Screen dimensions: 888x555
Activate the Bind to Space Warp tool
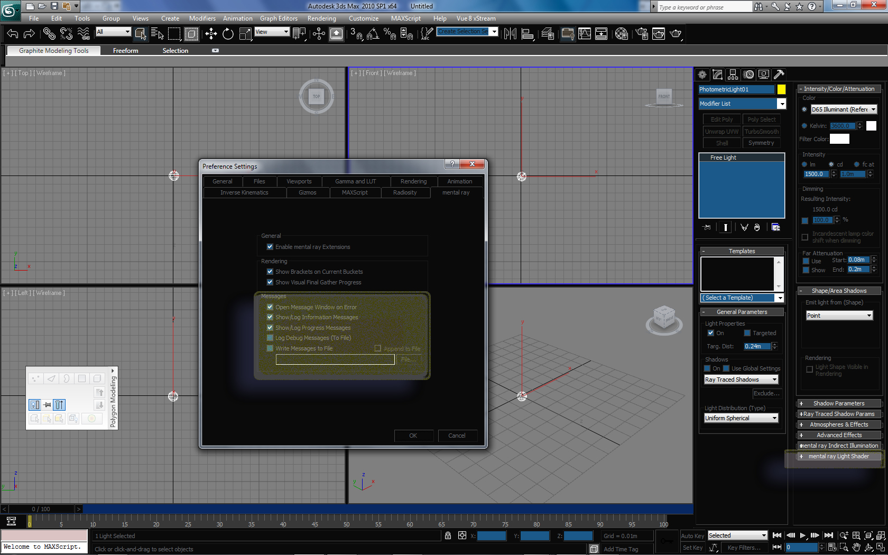pos(84,34)
